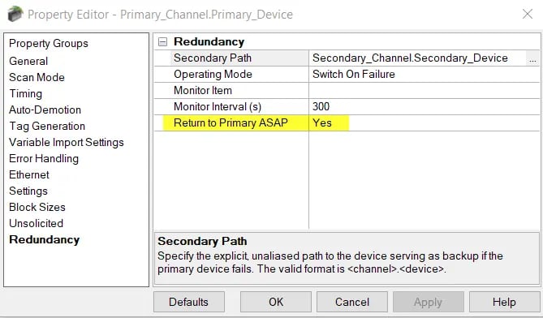Change Return to Primary ASAP value Yes

pyautogui.click(x=424, y=123)
